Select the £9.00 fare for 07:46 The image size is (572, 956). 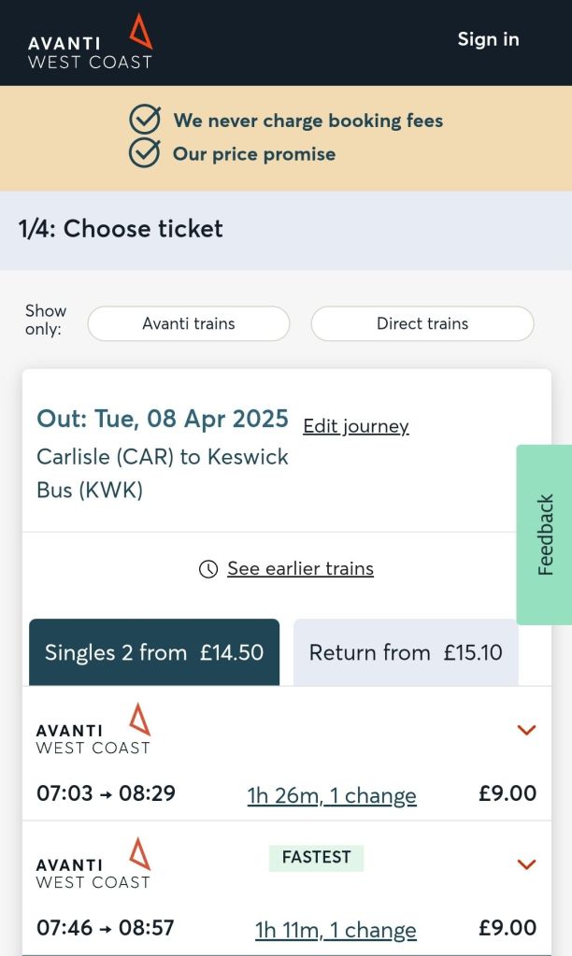pyautogui.click(x=508, y=928)
